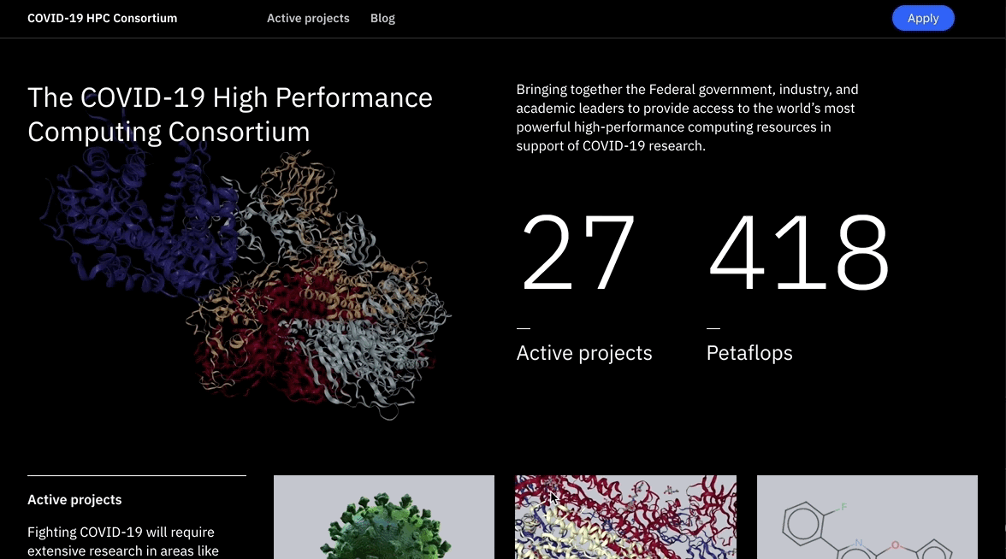Click the 'Fighting COVID-19 will require' paragraph
The image size is (1006, 559).
point(123,541)
